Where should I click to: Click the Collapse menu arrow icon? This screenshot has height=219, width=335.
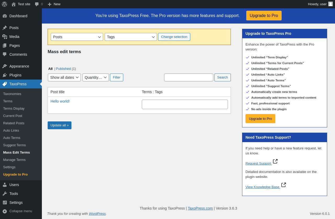(x=5, y=211)
